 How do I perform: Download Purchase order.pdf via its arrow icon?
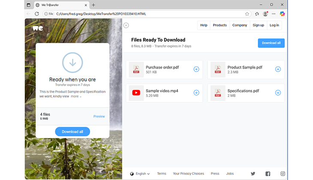click(x=196, y=69)
